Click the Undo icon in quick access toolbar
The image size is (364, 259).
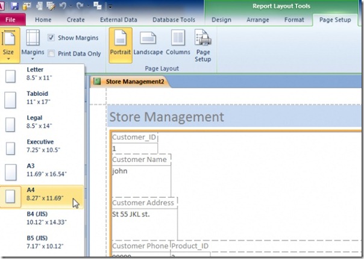tap(61, 7)
